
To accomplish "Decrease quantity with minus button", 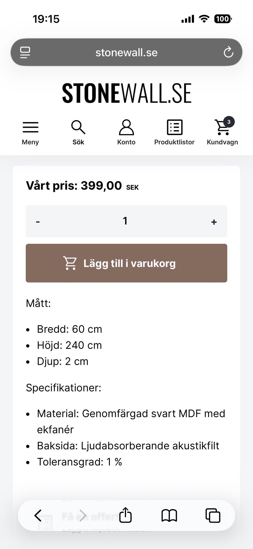I will click(38, 221).
